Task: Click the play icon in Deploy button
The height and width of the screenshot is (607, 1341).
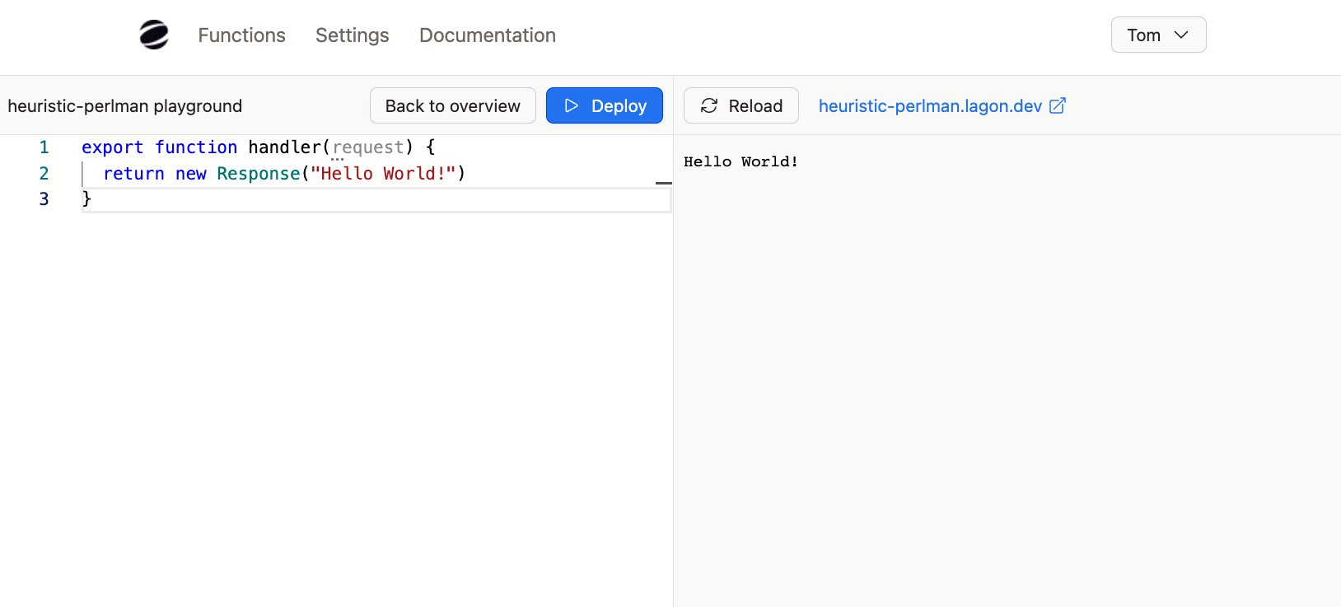Action: (572, 105)
